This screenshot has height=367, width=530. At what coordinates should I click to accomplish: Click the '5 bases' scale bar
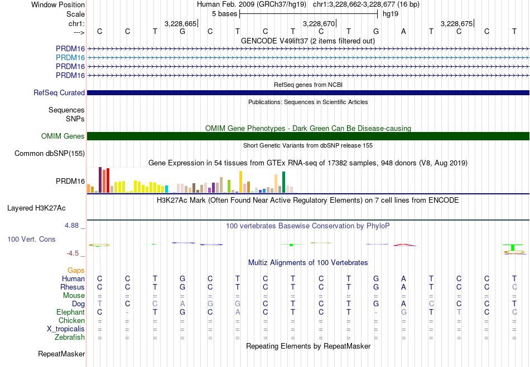click(309, 14)
